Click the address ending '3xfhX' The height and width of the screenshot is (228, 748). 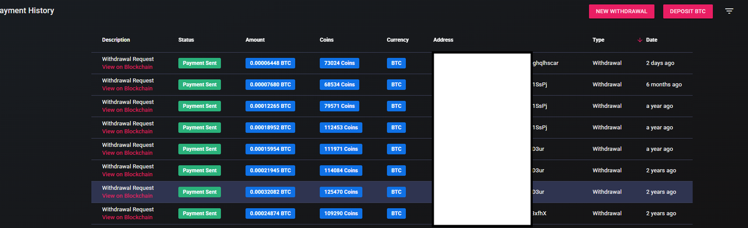(x=539, y=213)
